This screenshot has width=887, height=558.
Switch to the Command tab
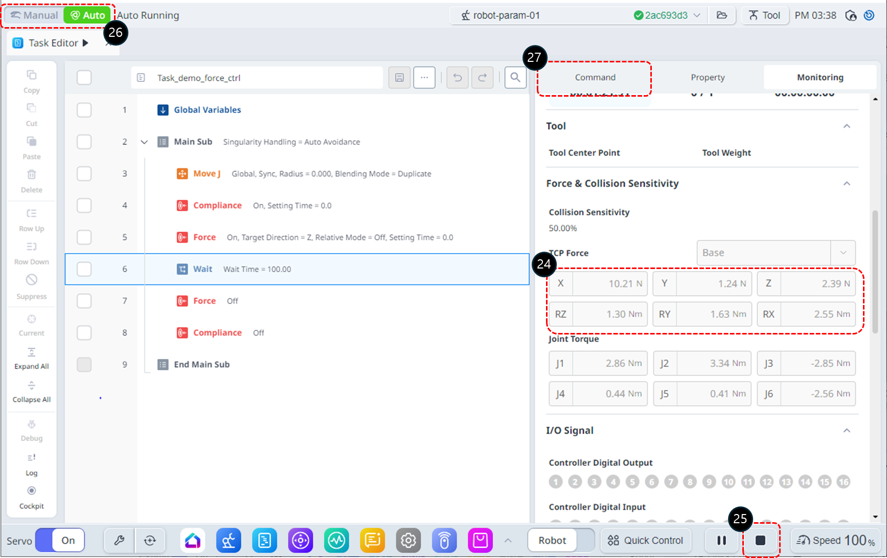[595, 77]
